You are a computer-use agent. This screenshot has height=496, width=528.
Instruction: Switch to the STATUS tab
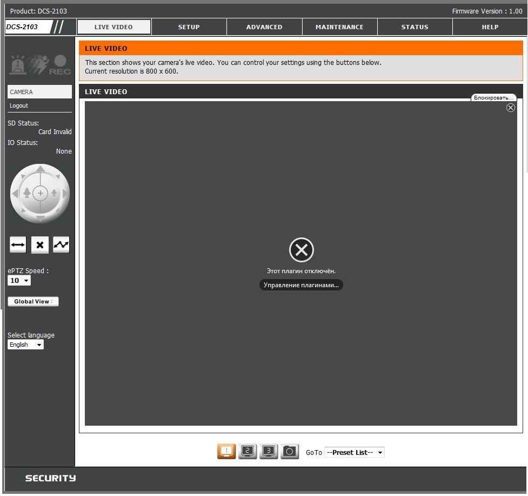(x=415, y=27)
